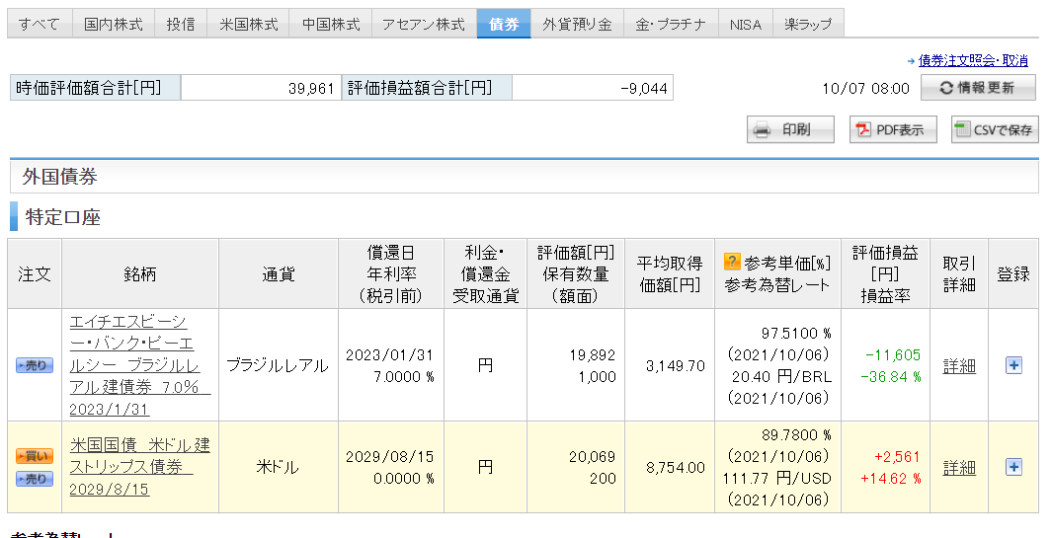Click plus register icon for US Treasury bond
The height and width of the screenshot is (538, 1051).
(x=1013, y=467)
